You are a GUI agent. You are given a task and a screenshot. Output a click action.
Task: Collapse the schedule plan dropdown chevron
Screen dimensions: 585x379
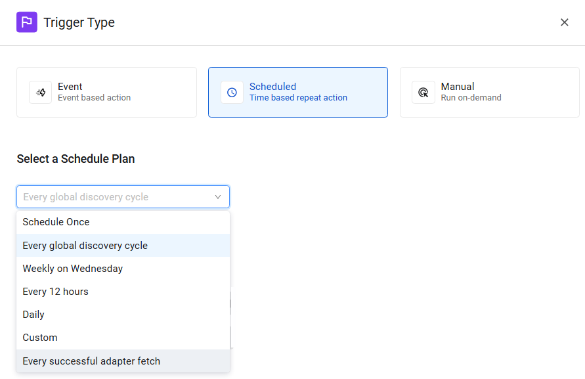click(218, 197)
